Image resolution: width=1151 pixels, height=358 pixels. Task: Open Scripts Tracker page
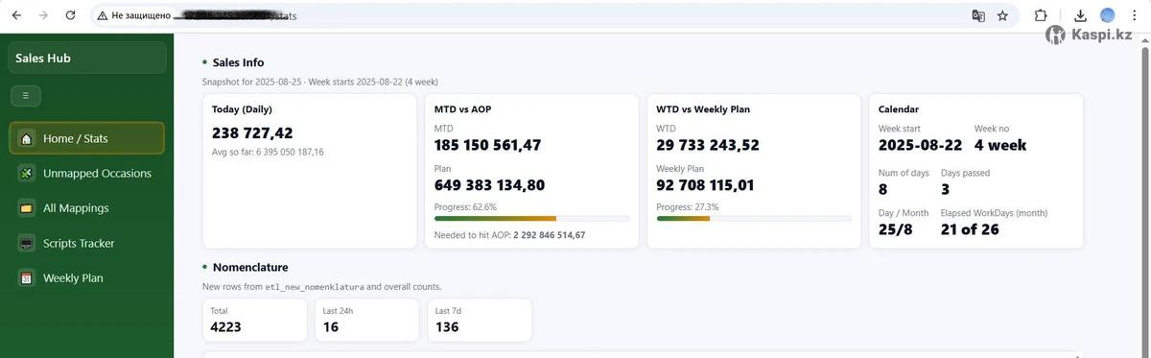point(86,244)
